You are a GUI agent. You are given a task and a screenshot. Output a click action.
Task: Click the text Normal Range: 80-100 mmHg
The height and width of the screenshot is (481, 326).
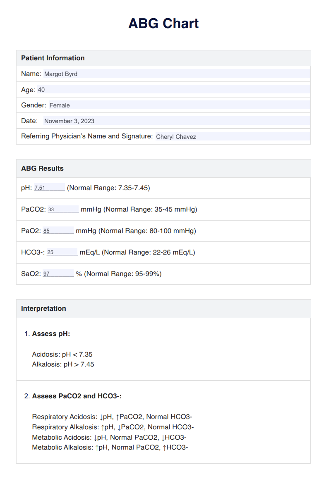pos(147,231)
